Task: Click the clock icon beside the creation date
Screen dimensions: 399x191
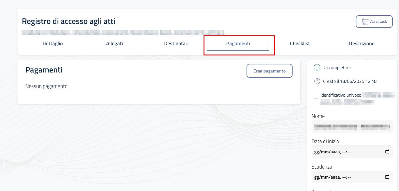Action: coord(317,81)
